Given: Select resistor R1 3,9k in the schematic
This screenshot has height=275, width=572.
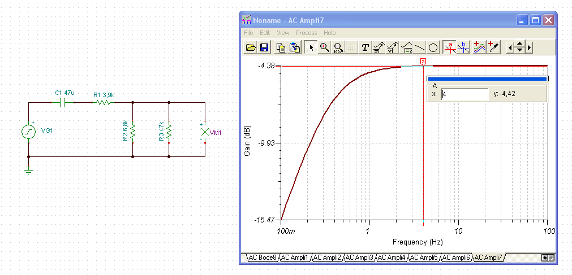Looking at the screenshot, I should [103, 103].
